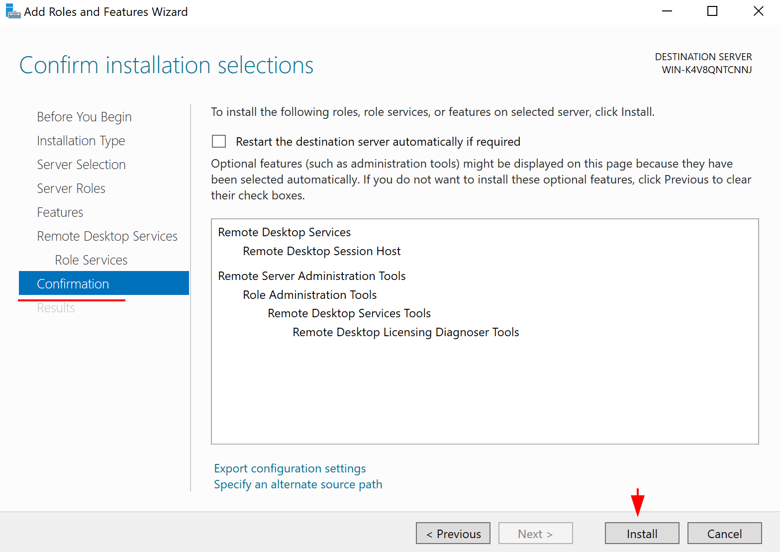Select Role Services in the sidebar
780x552 pixels.
(x=91, y=260)
